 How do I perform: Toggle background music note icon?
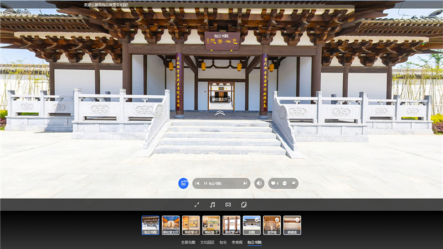point(212,205)
